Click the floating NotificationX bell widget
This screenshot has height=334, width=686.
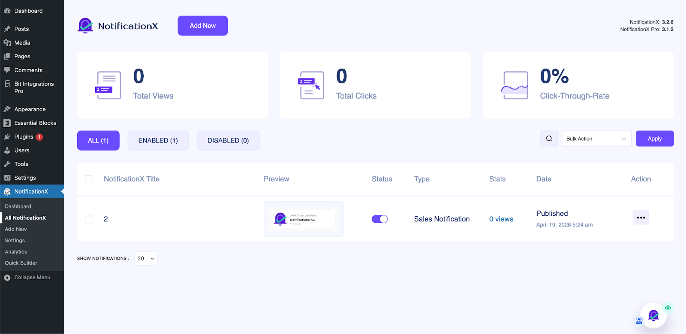point(653,316)
